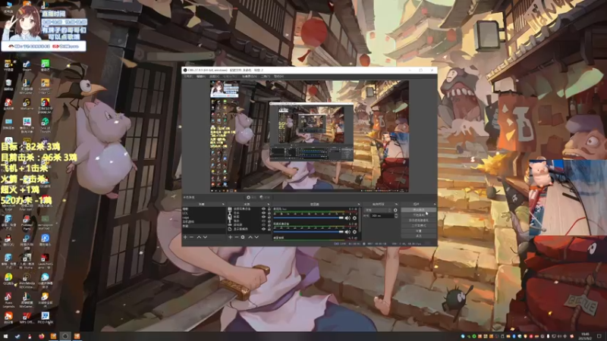The width and height of the screenshot is (607, 341).
Task: Open View menu in OBS
Action: point(214,77)
